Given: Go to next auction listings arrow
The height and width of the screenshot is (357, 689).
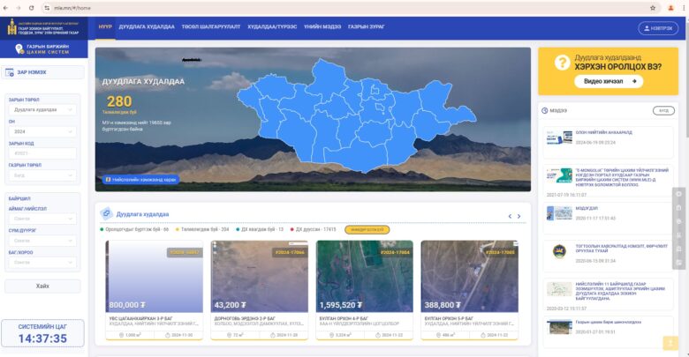Looking at the screenshot, I should point(519,216).
